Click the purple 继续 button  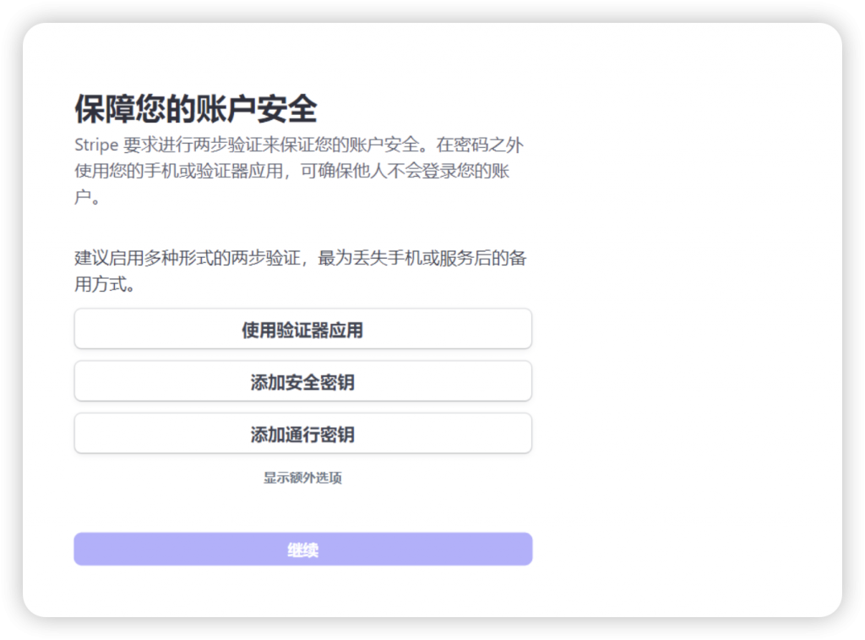(x=303, y=549)
